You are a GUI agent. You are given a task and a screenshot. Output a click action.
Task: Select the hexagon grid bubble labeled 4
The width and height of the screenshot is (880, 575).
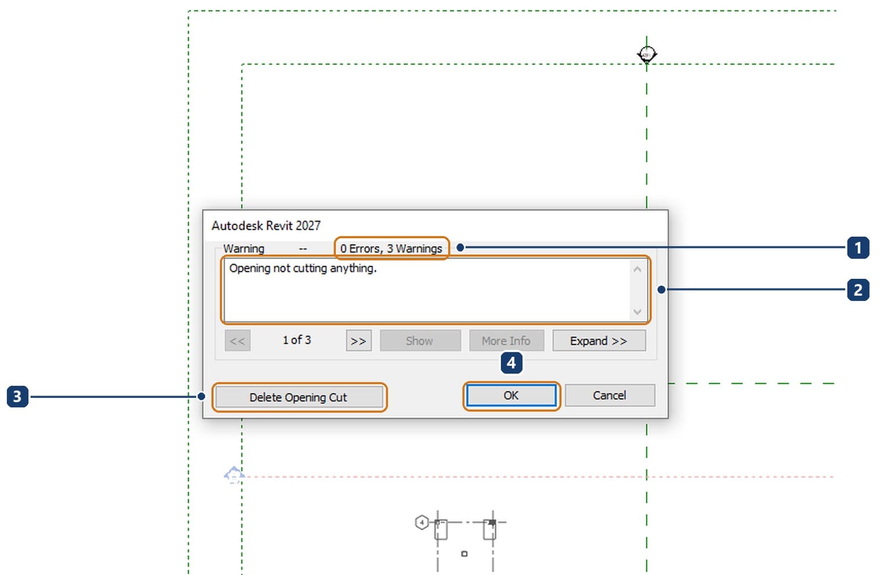click(422, 523)
